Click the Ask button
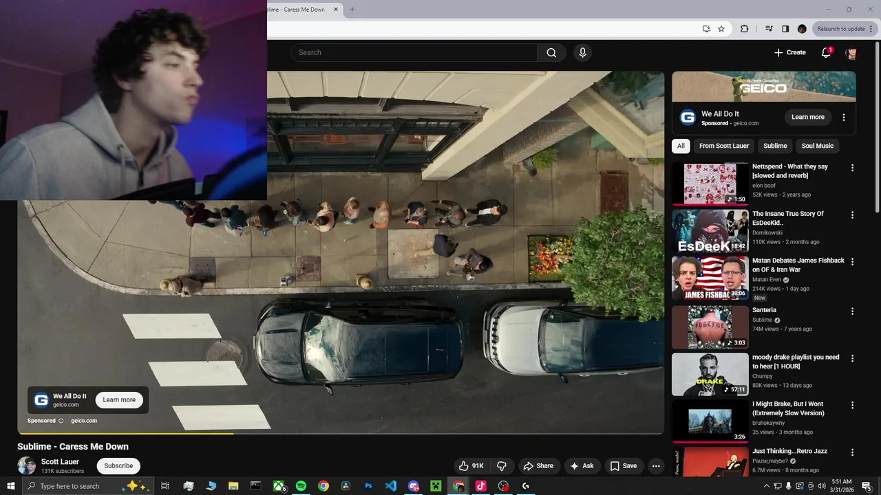881x495 pixels. click(x=582, y=465)
